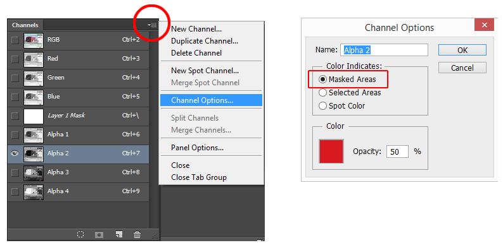Create new channel icon
The image size is (503, 250).
(x=118, y=234)
